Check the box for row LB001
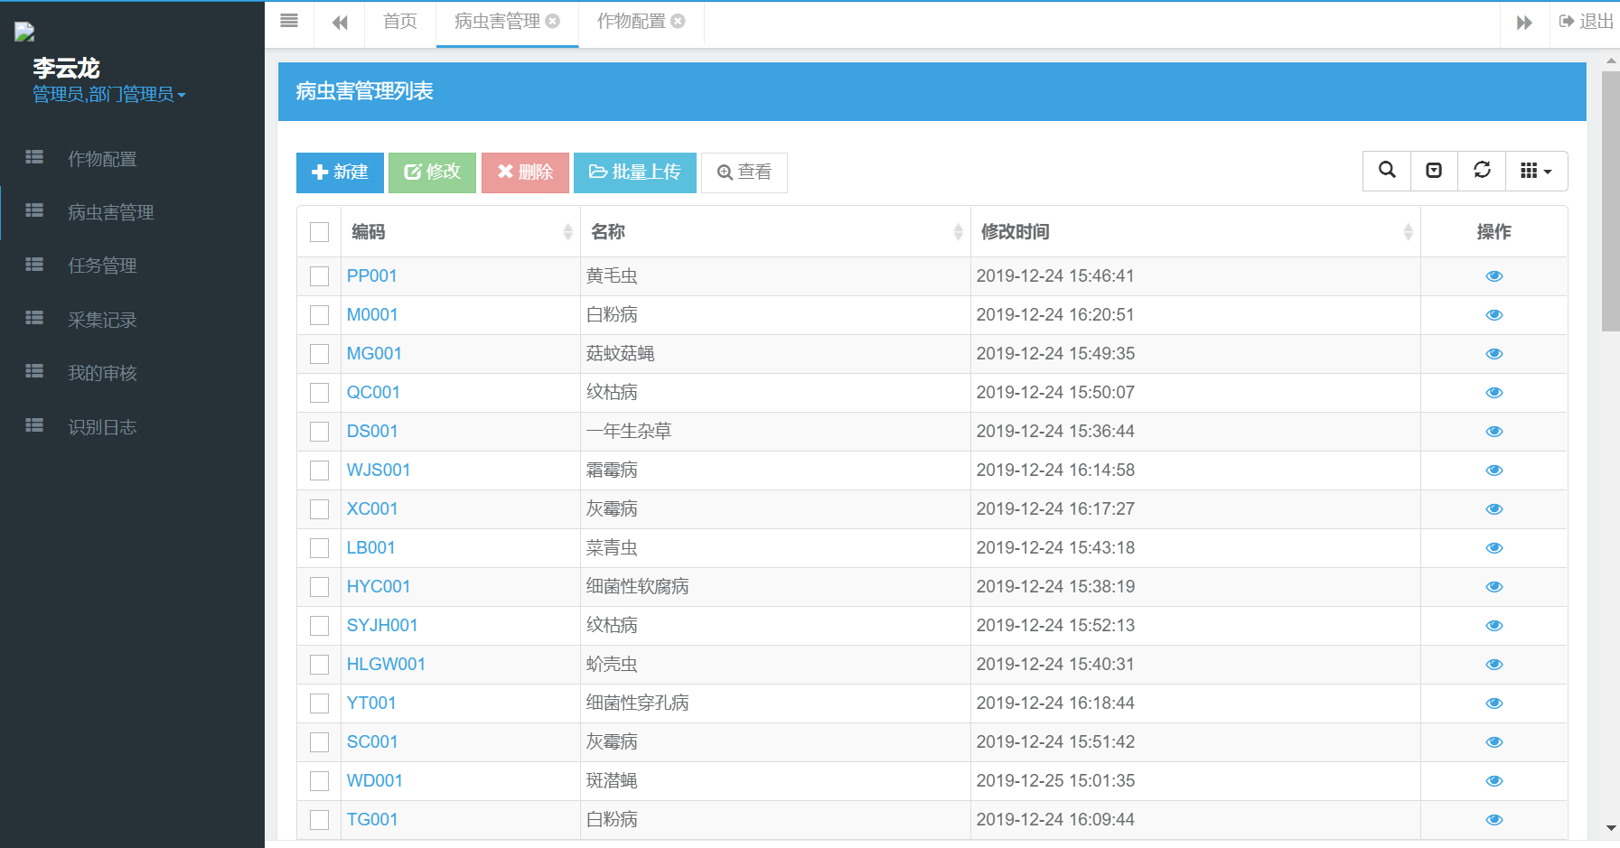Viewport: 1620px width, 848px height. [319, 548]
